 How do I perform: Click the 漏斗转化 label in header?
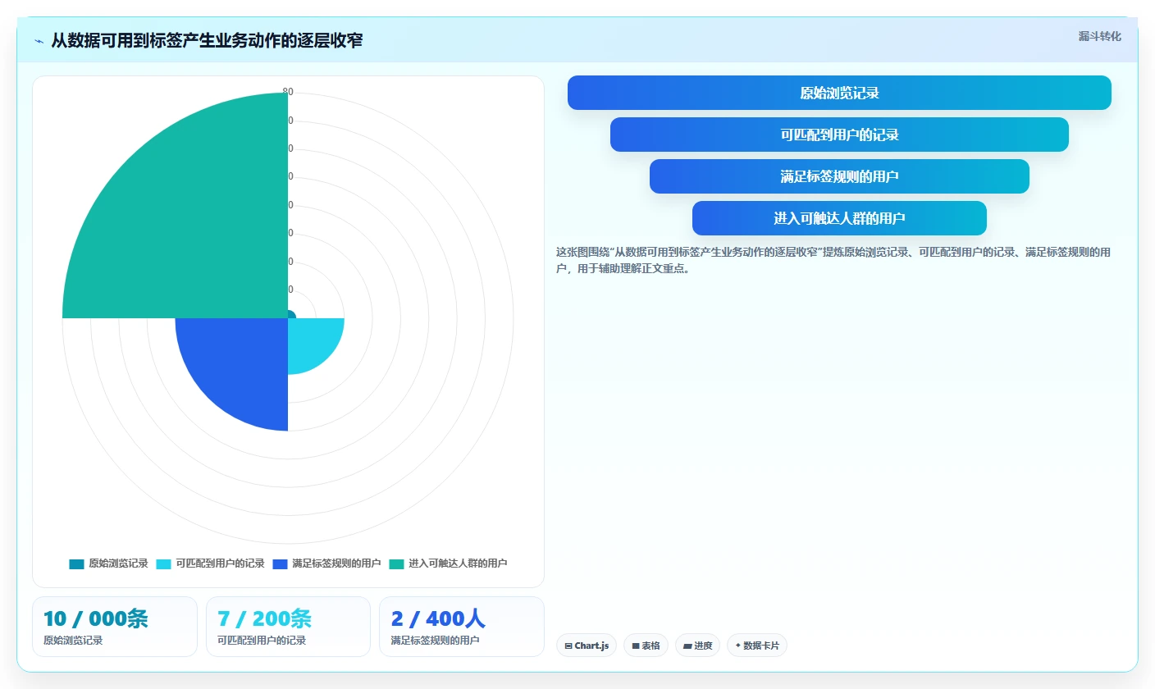point(1099,36)
